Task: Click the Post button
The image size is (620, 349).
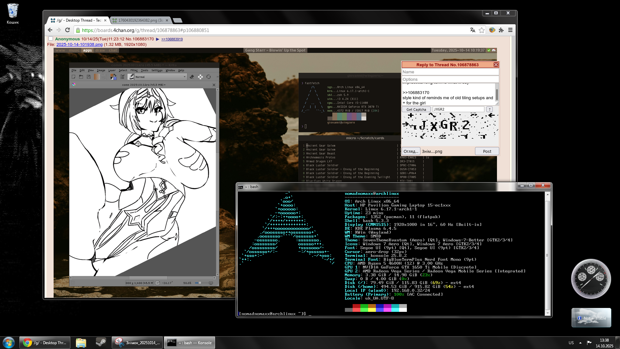Action: coord(487,151)
